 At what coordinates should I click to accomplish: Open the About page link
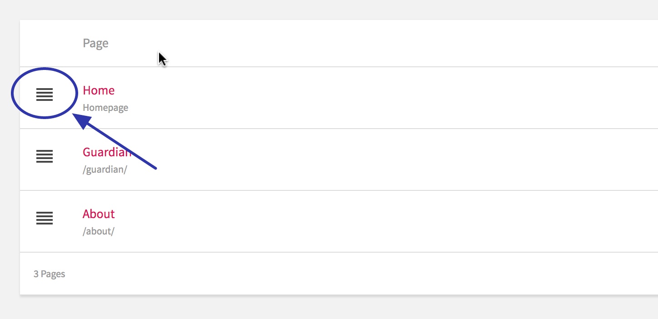pos(99,214)
